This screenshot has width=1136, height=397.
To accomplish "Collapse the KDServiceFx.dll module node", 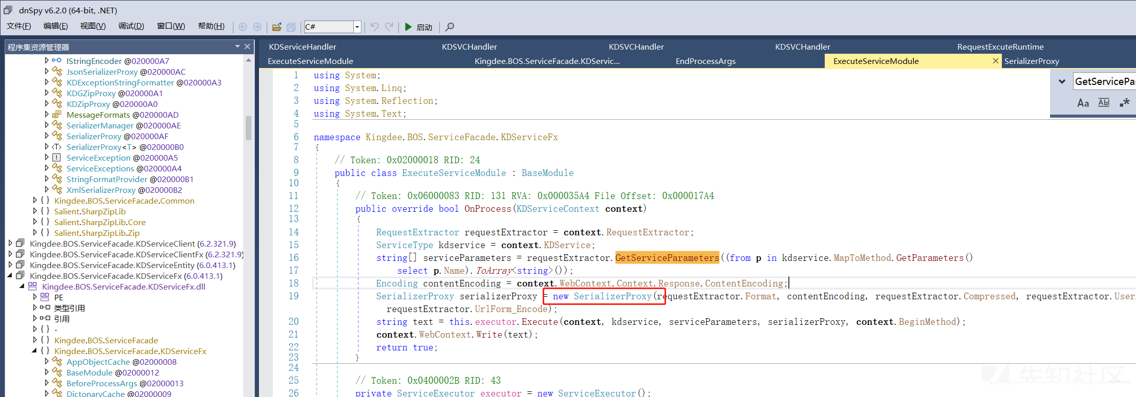I will coord(22,286).
